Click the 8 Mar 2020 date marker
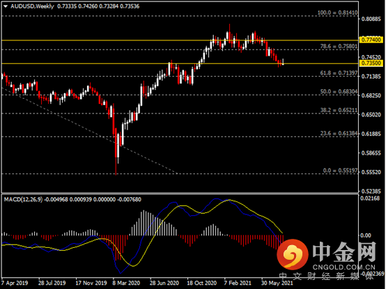Viewport: 386px width, 289px height. 126,283
